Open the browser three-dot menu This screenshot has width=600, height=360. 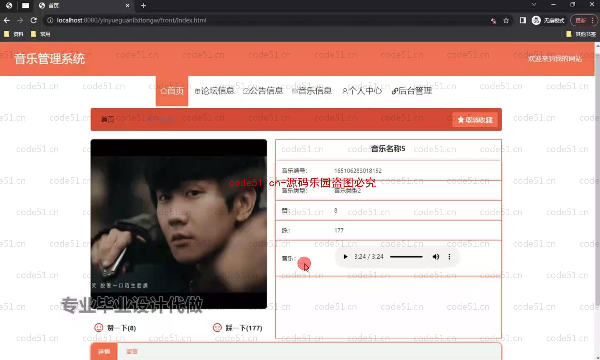pyautogui.click(x=593, y=20)
